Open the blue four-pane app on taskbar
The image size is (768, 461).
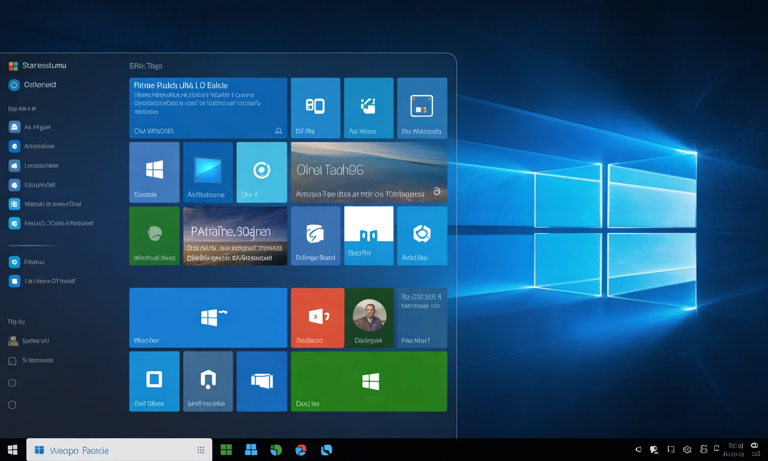point(251,450)
